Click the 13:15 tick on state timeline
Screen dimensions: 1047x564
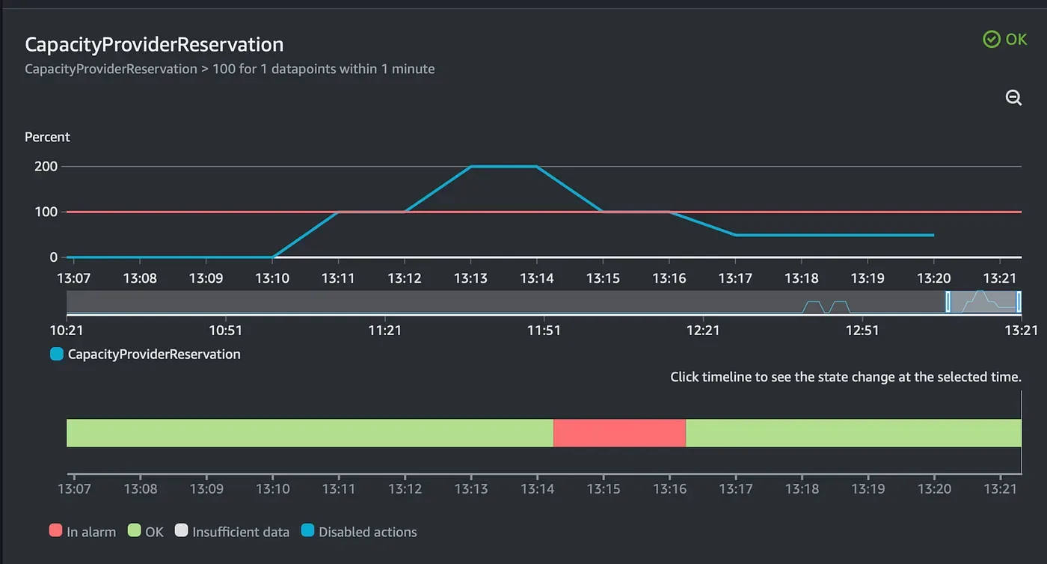603,488
